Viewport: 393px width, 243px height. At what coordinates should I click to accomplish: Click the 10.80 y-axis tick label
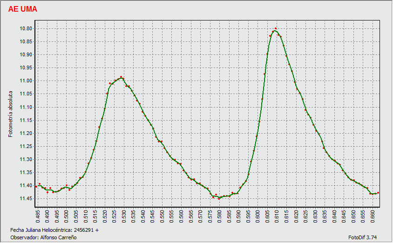tap(25, 29)
